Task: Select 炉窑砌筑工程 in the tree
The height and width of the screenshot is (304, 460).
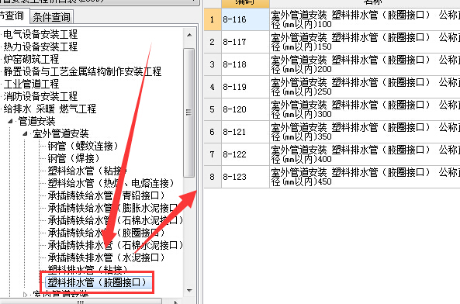Action: click(31, 59)
